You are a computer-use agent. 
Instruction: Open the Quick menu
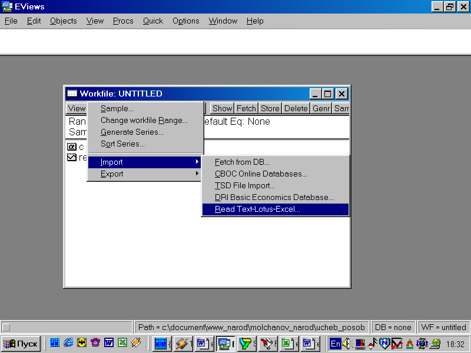(x=153, y=21)
